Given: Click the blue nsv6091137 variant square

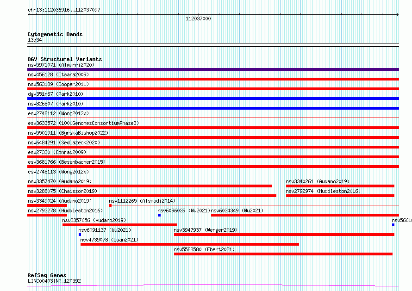Looking at the screenshot, I should 80,235.
